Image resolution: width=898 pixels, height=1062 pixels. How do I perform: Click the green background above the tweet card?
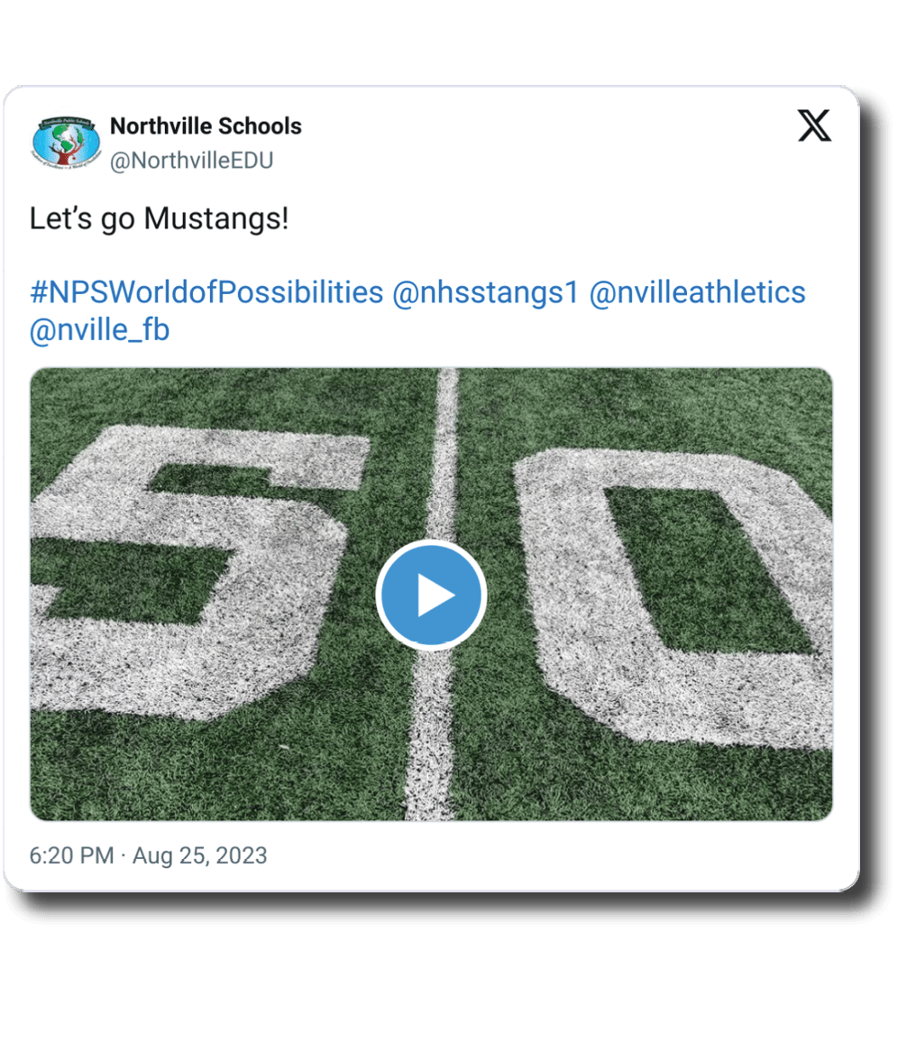(449, 41)
